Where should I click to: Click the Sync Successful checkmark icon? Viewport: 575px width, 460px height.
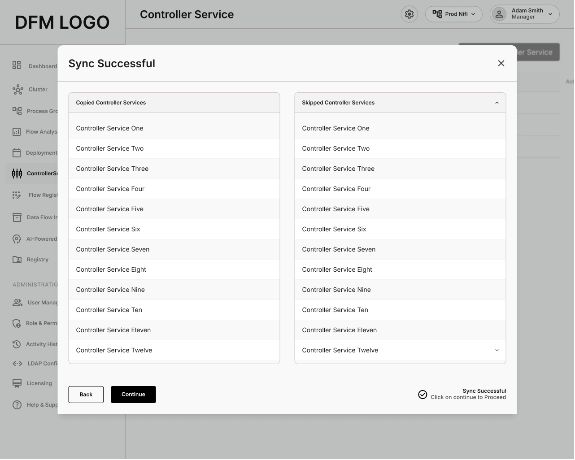click(x=423, y=395)
